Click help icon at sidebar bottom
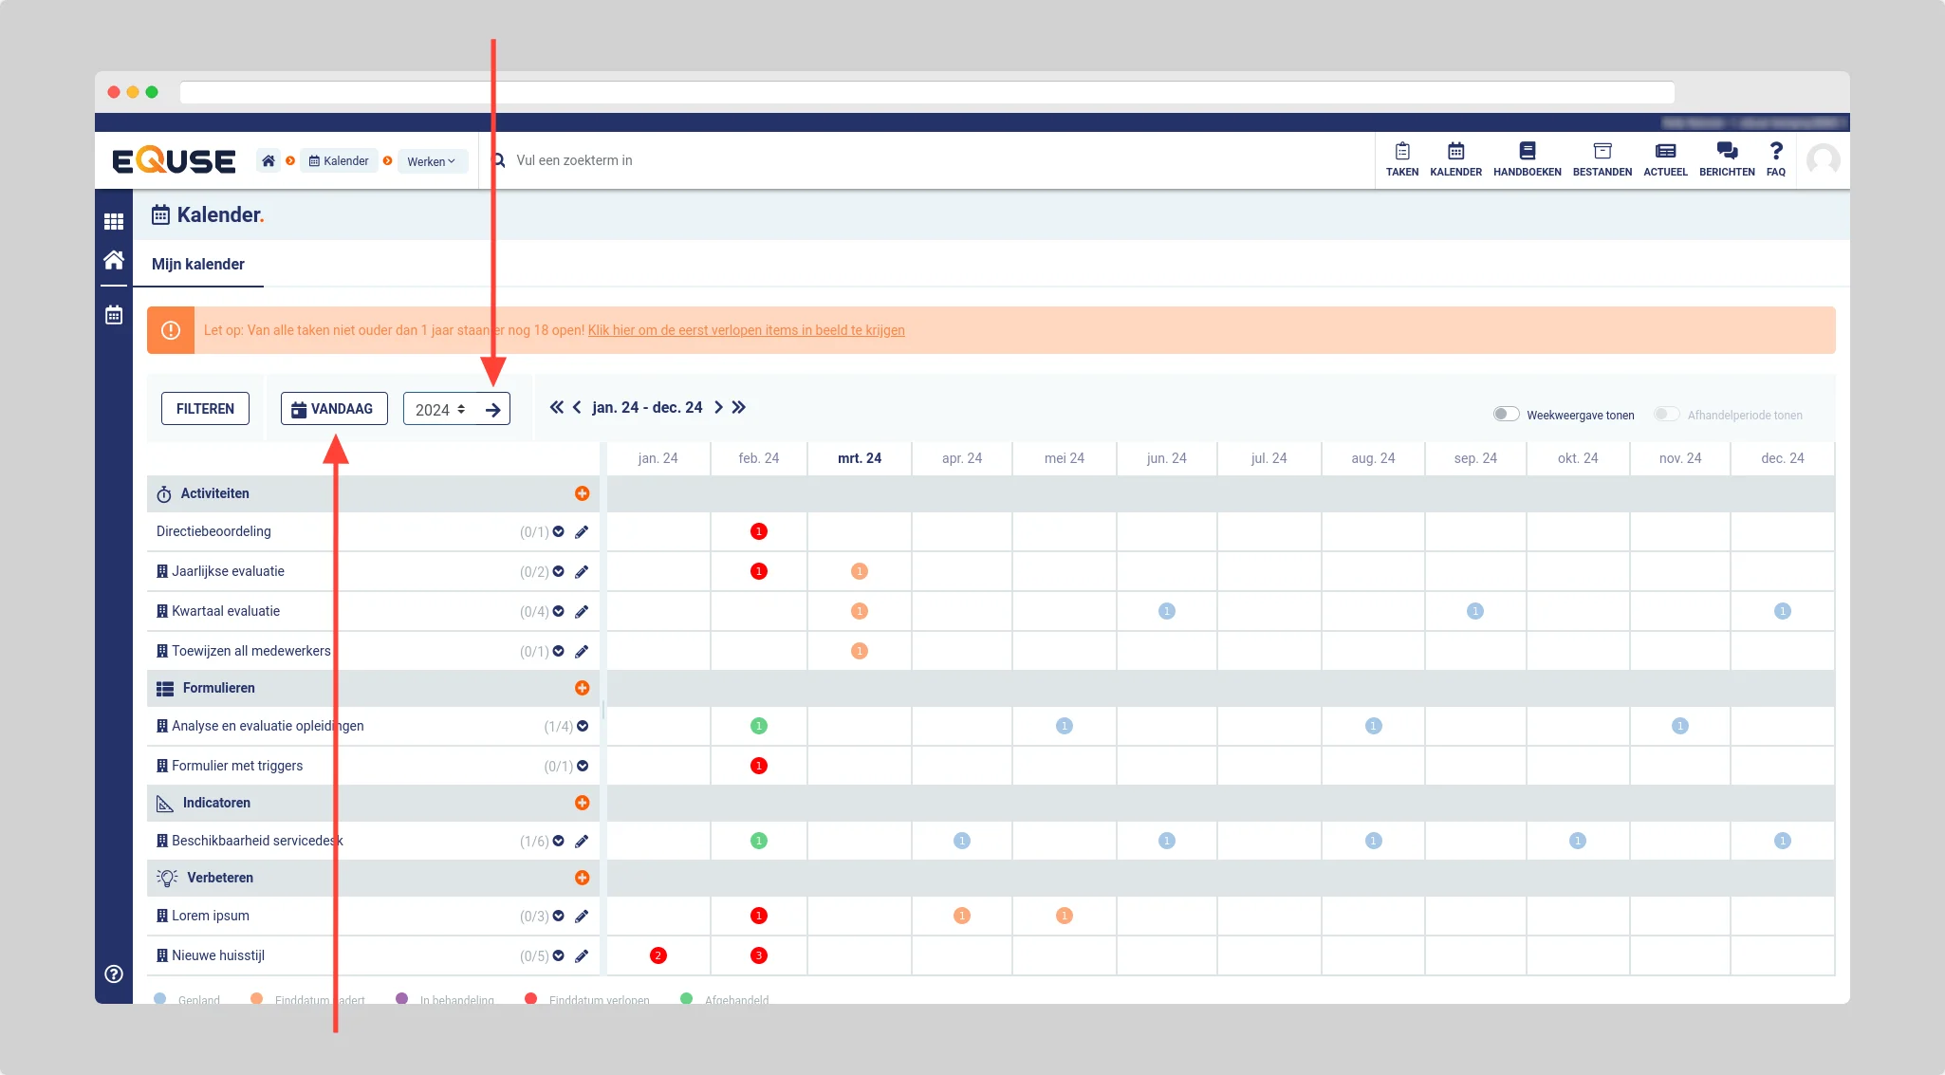Image resolution: width=1945 pixels, height=1075 pixels. [114, 973]
